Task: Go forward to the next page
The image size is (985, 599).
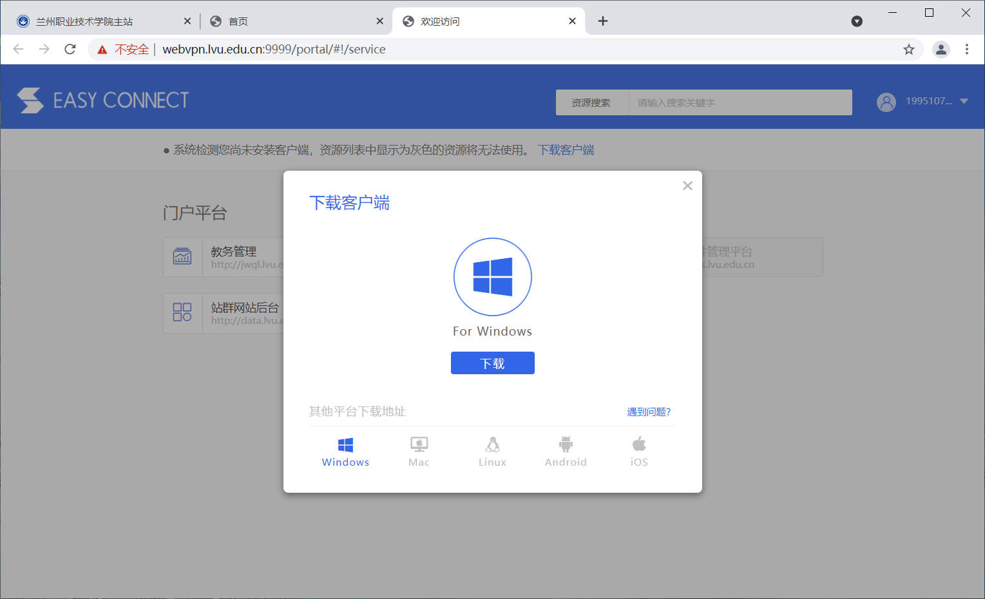Action: point(44,50)
